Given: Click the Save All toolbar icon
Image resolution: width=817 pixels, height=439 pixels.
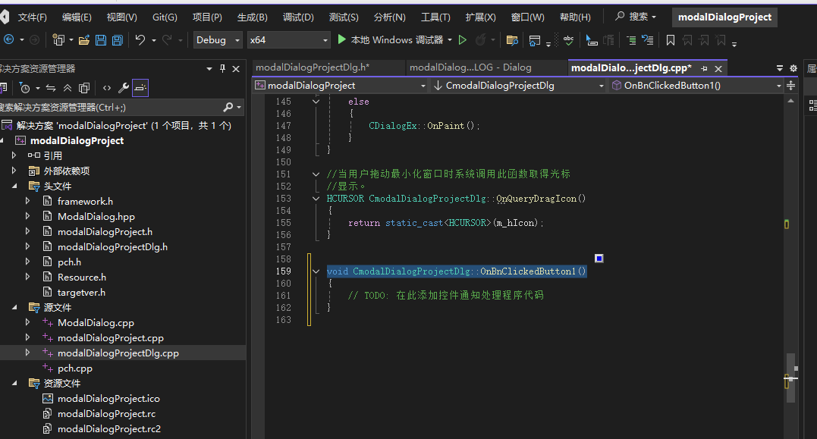Looking at the screenshot, I should 117,40.
